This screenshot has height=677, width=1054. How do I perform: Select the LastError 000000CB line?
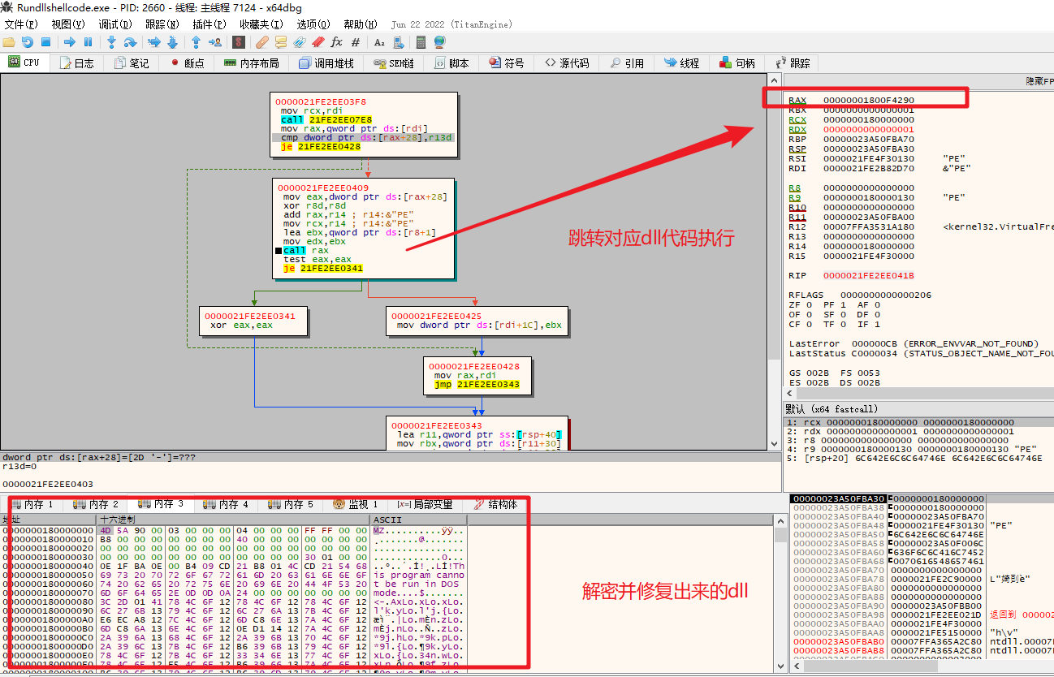[914, 343]
